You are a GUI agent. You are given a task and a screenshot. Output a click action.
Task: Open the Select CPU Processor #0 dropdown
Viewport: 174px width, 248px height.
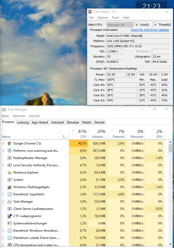[120, 25]
